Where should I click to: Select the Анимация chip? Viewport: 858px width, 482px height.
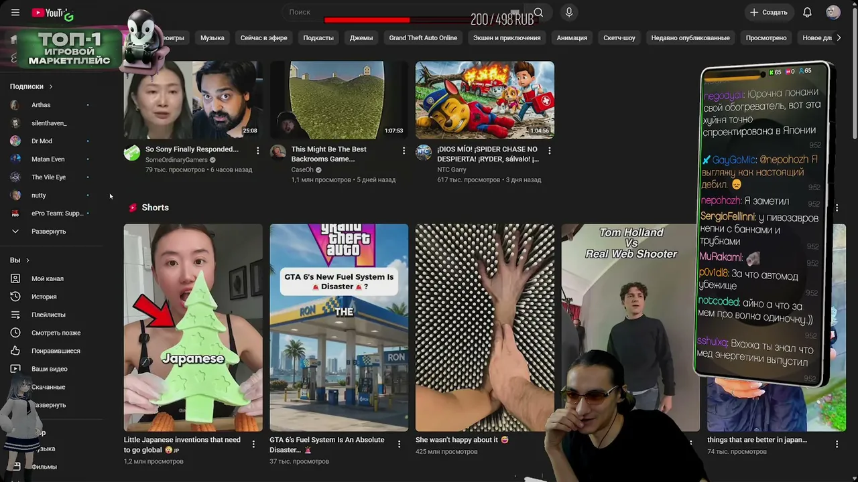coord(572,38)
